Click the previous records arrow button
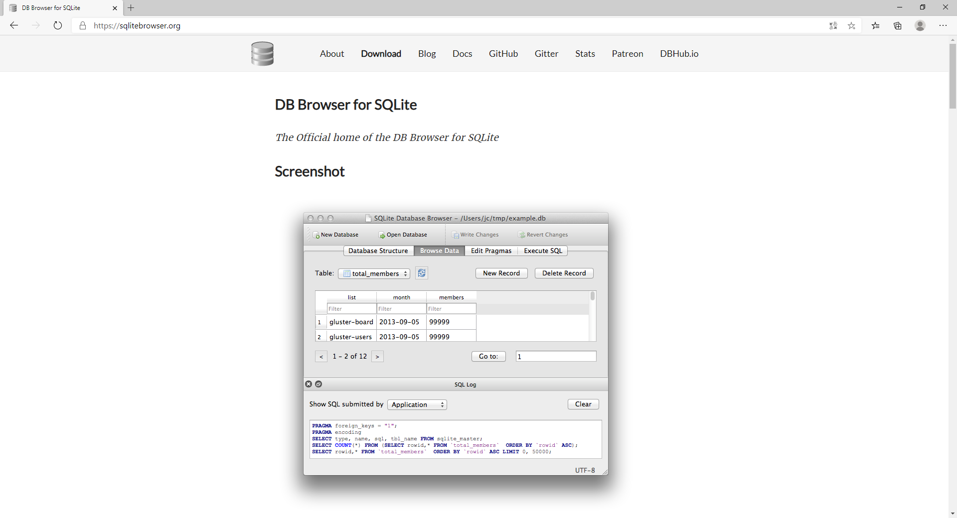This screenshot has width=957, height=518. 321,356
